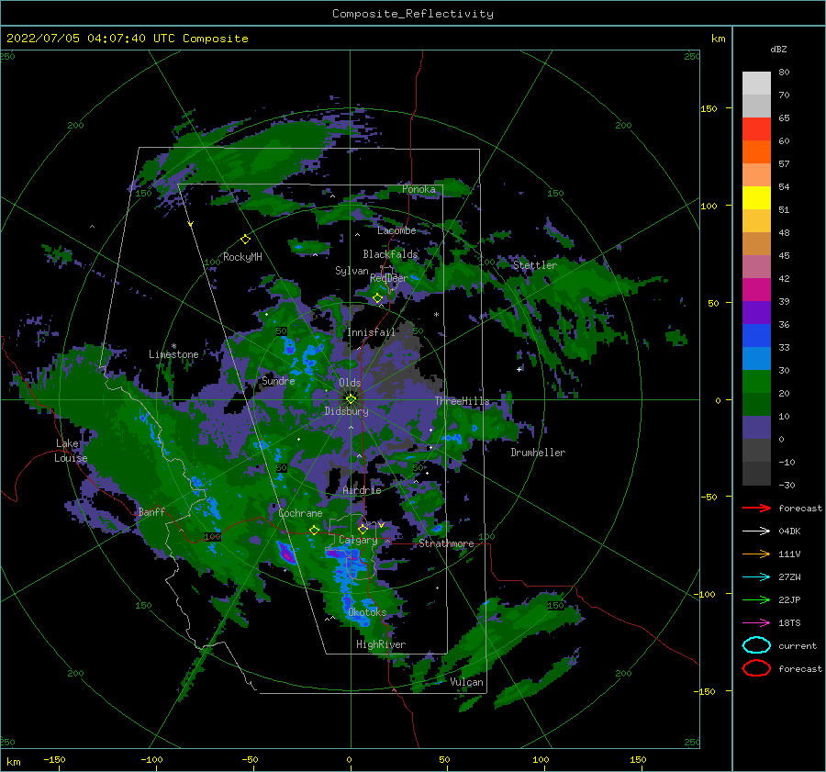Click the yellow diamond marker above Calgary

click(363, 529)
